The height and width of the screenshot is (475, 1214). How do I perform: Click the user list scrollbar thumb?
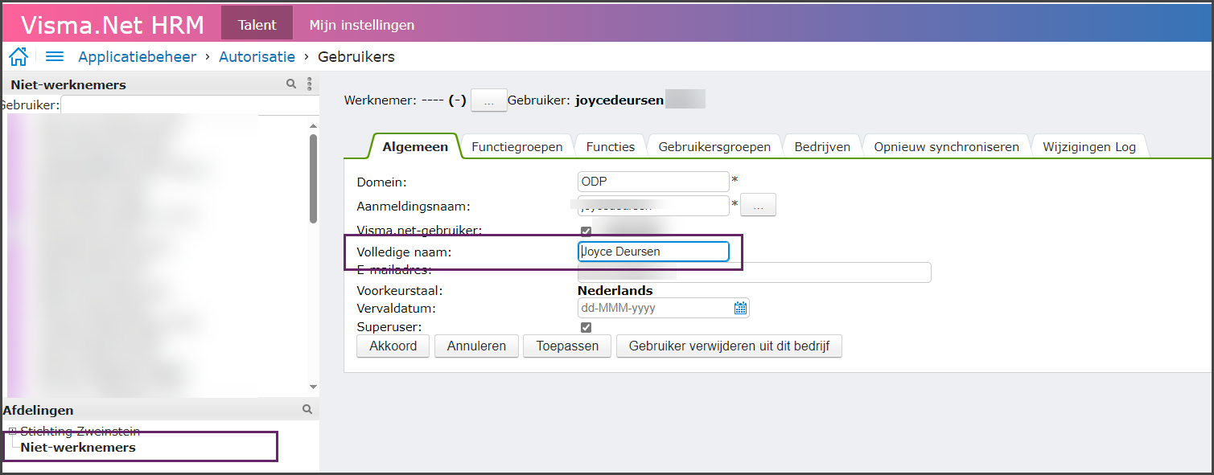pyautogui.click(x=313, y=178)
